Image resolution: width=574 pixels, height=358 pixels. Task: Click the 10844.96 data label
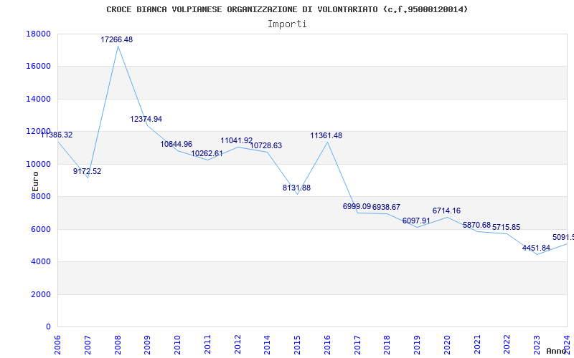click(x=176, y=145)
